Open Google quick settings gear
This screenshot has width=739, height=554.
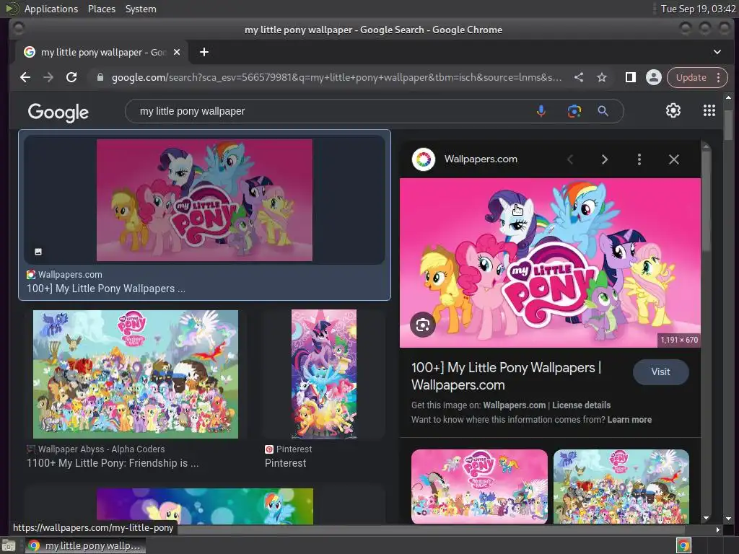(673, 110)
